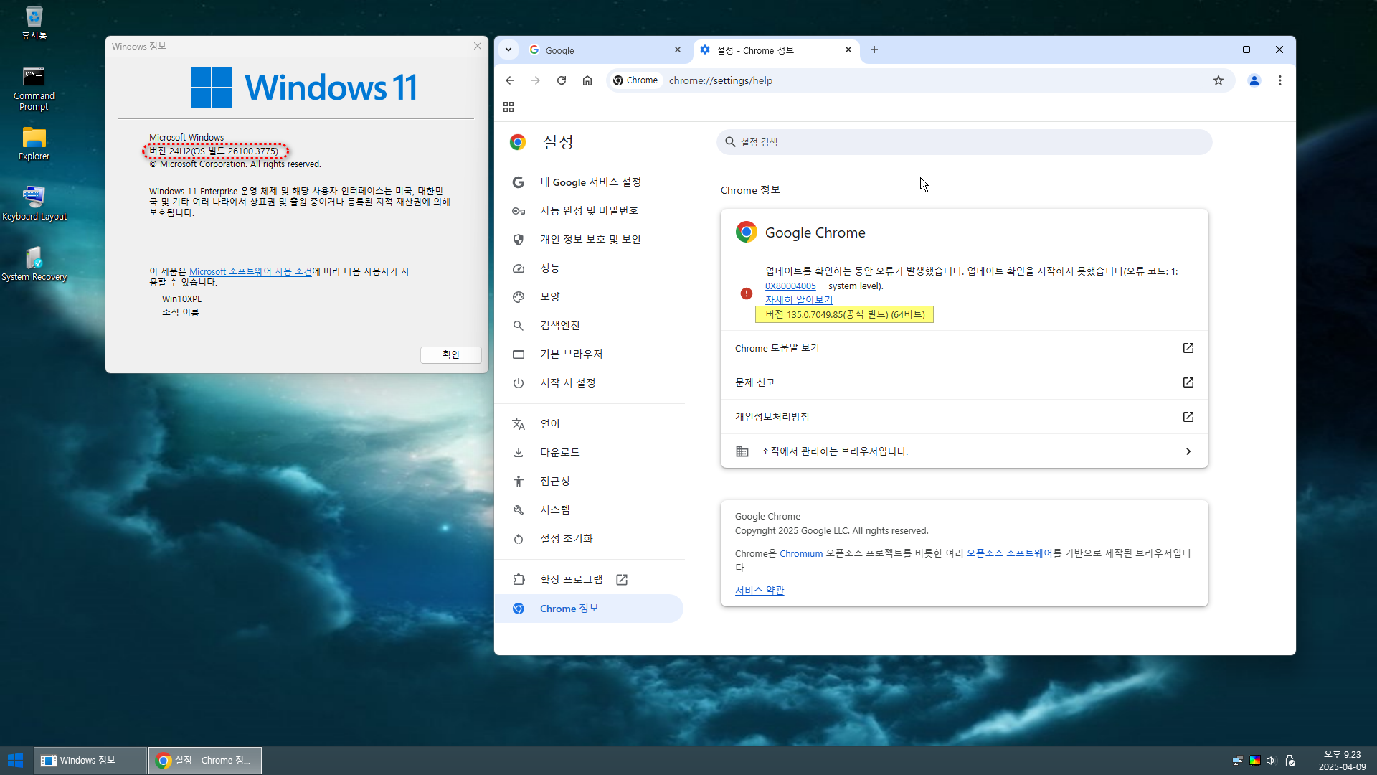Click the 설정 검색 search field
Screen dimensions: 1377x775
(x=964, y=142)
